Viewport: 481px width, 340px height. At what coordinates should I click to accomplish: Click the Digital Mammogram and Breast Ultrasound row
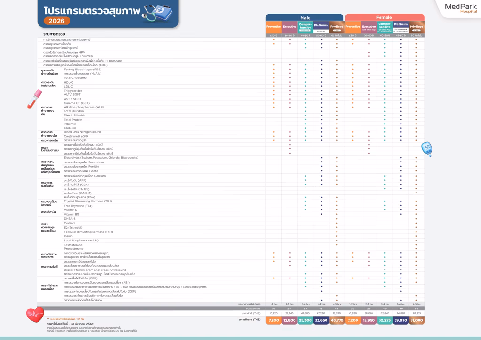point(231,270)
